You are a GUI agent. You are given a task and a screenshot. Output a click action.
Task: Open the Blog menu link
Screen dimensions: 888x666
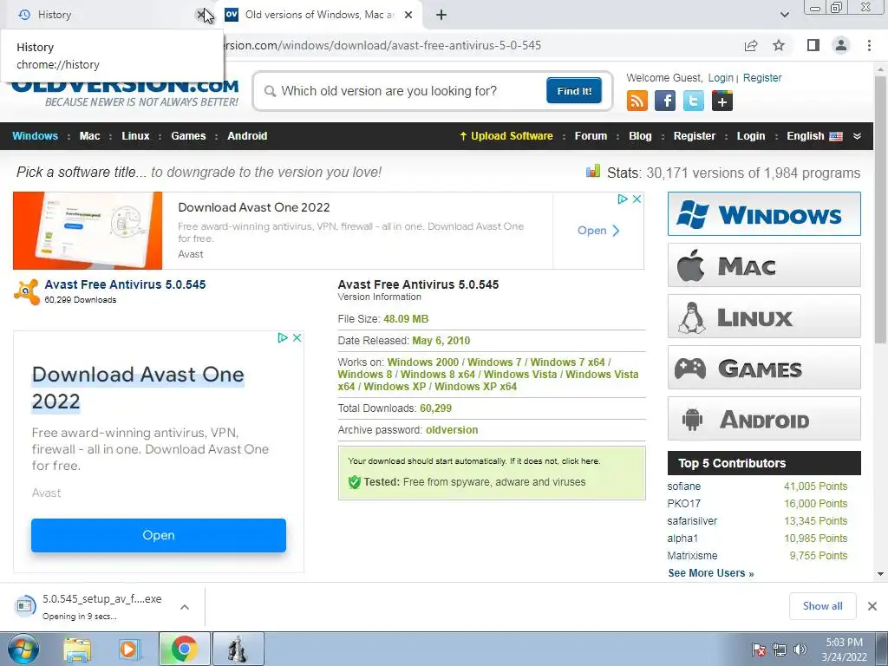pyautogui.click(x=640, y=136)
